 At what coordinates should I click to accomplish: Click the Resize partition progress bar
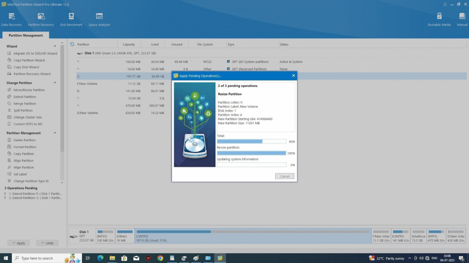[251, 153]
